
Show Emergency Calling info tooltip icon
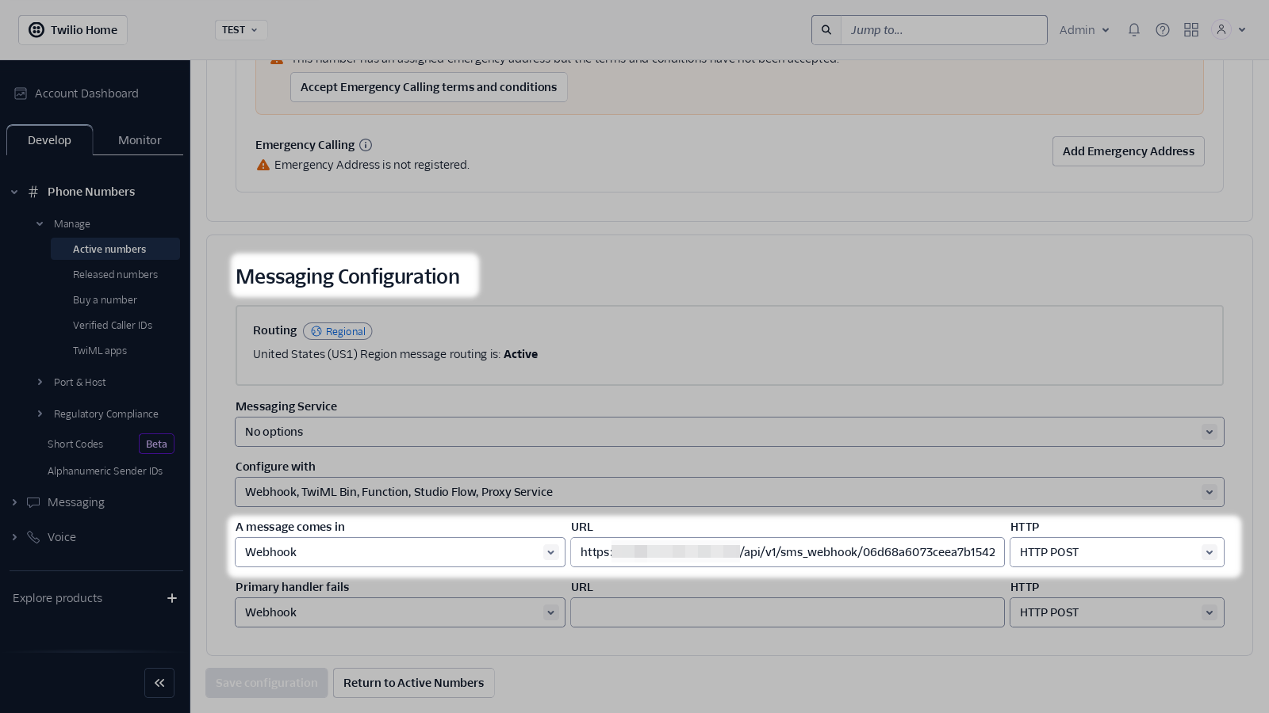click(366, 145)
